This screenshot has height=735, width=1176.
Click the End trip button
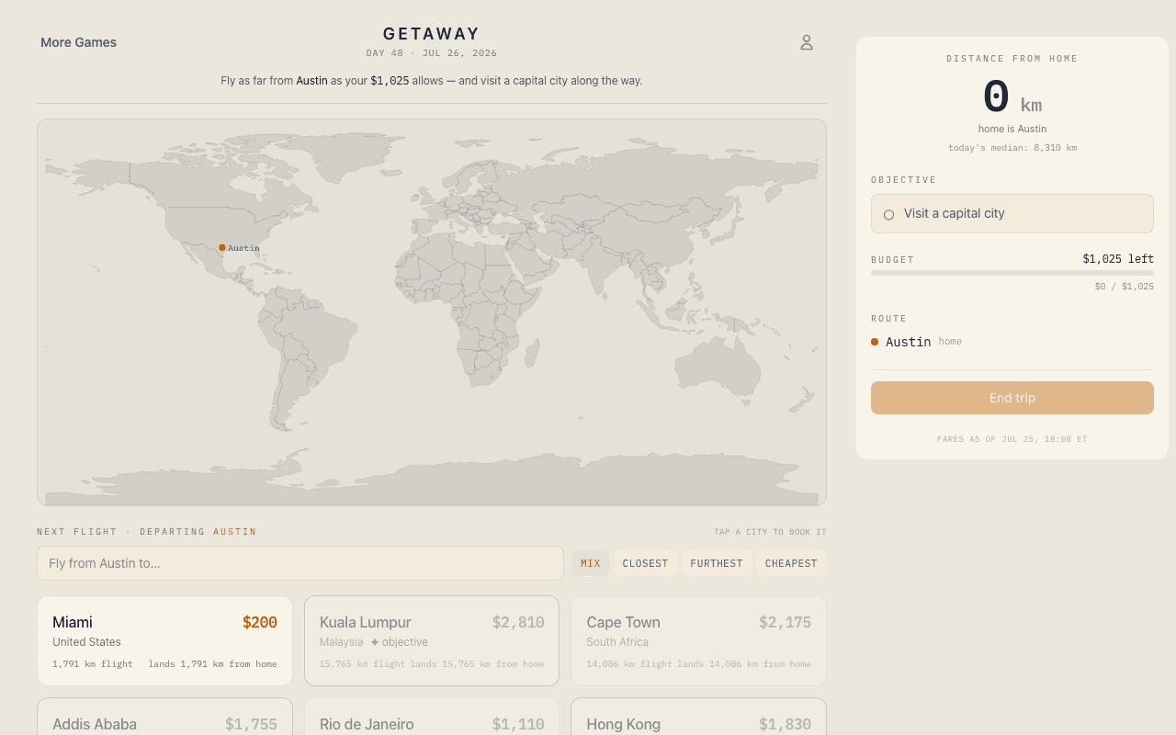pos(1012,398)
